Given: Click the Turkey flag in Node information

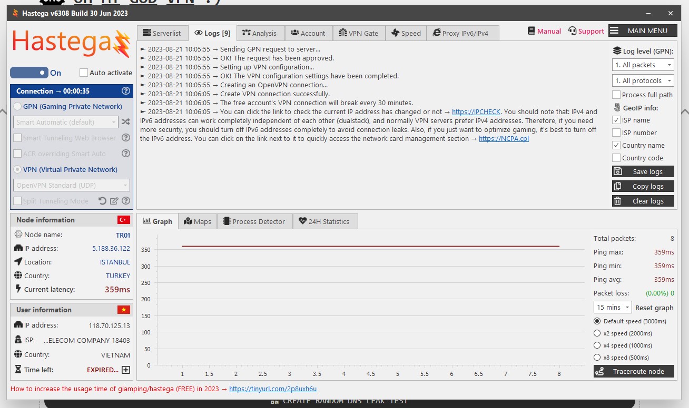Looking at the screenshot, I should point(124,220).
